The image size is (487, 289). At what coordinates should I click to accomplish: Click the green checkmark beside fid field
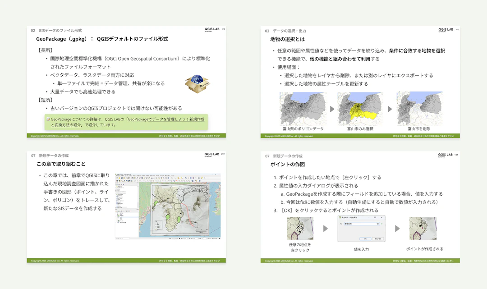point(381,224)
